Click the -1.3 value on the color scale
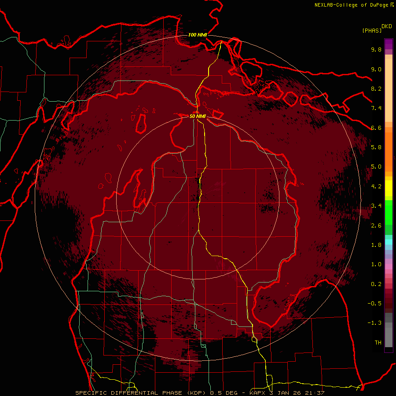The height and width of the screenshot is (396, 396). [374, 323]
